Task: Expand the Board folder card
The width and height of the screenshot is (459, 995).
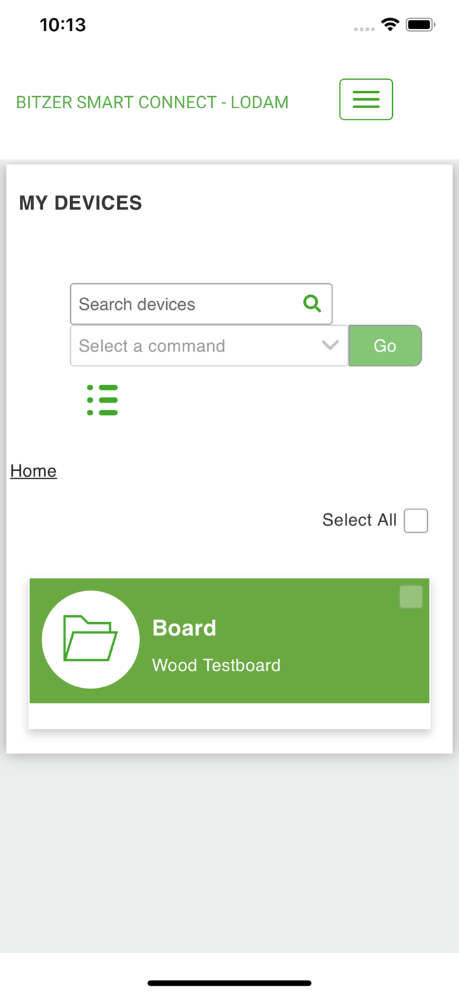Action: click(229, 639)
